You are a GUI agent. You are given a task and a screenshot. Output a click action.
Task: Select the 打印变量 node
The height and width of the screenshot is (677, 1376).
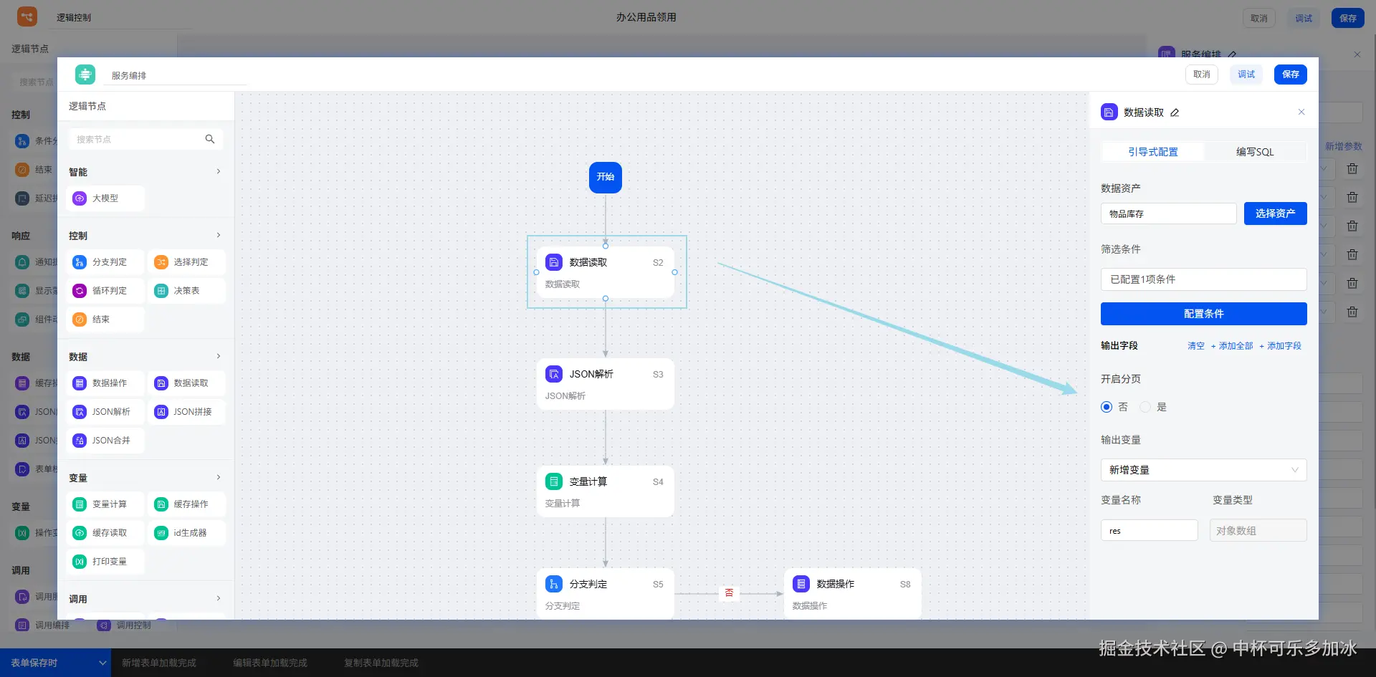[105, 562]
